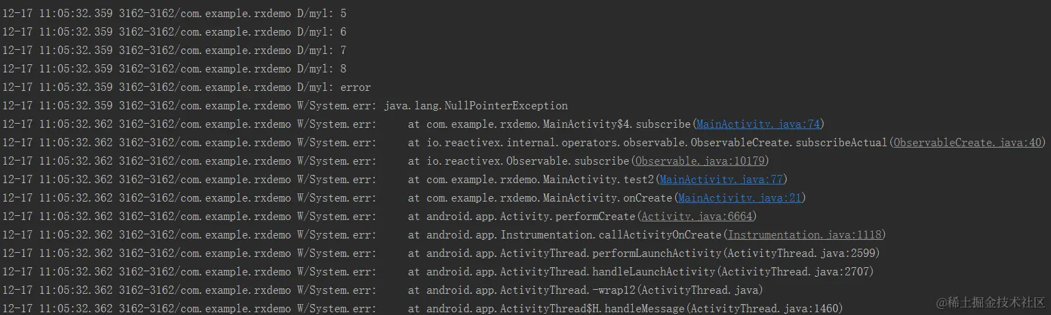The image size is (1051, 315).
Task: Open the MainActivity.java:74 stack trace link
Action: (758, 124)
